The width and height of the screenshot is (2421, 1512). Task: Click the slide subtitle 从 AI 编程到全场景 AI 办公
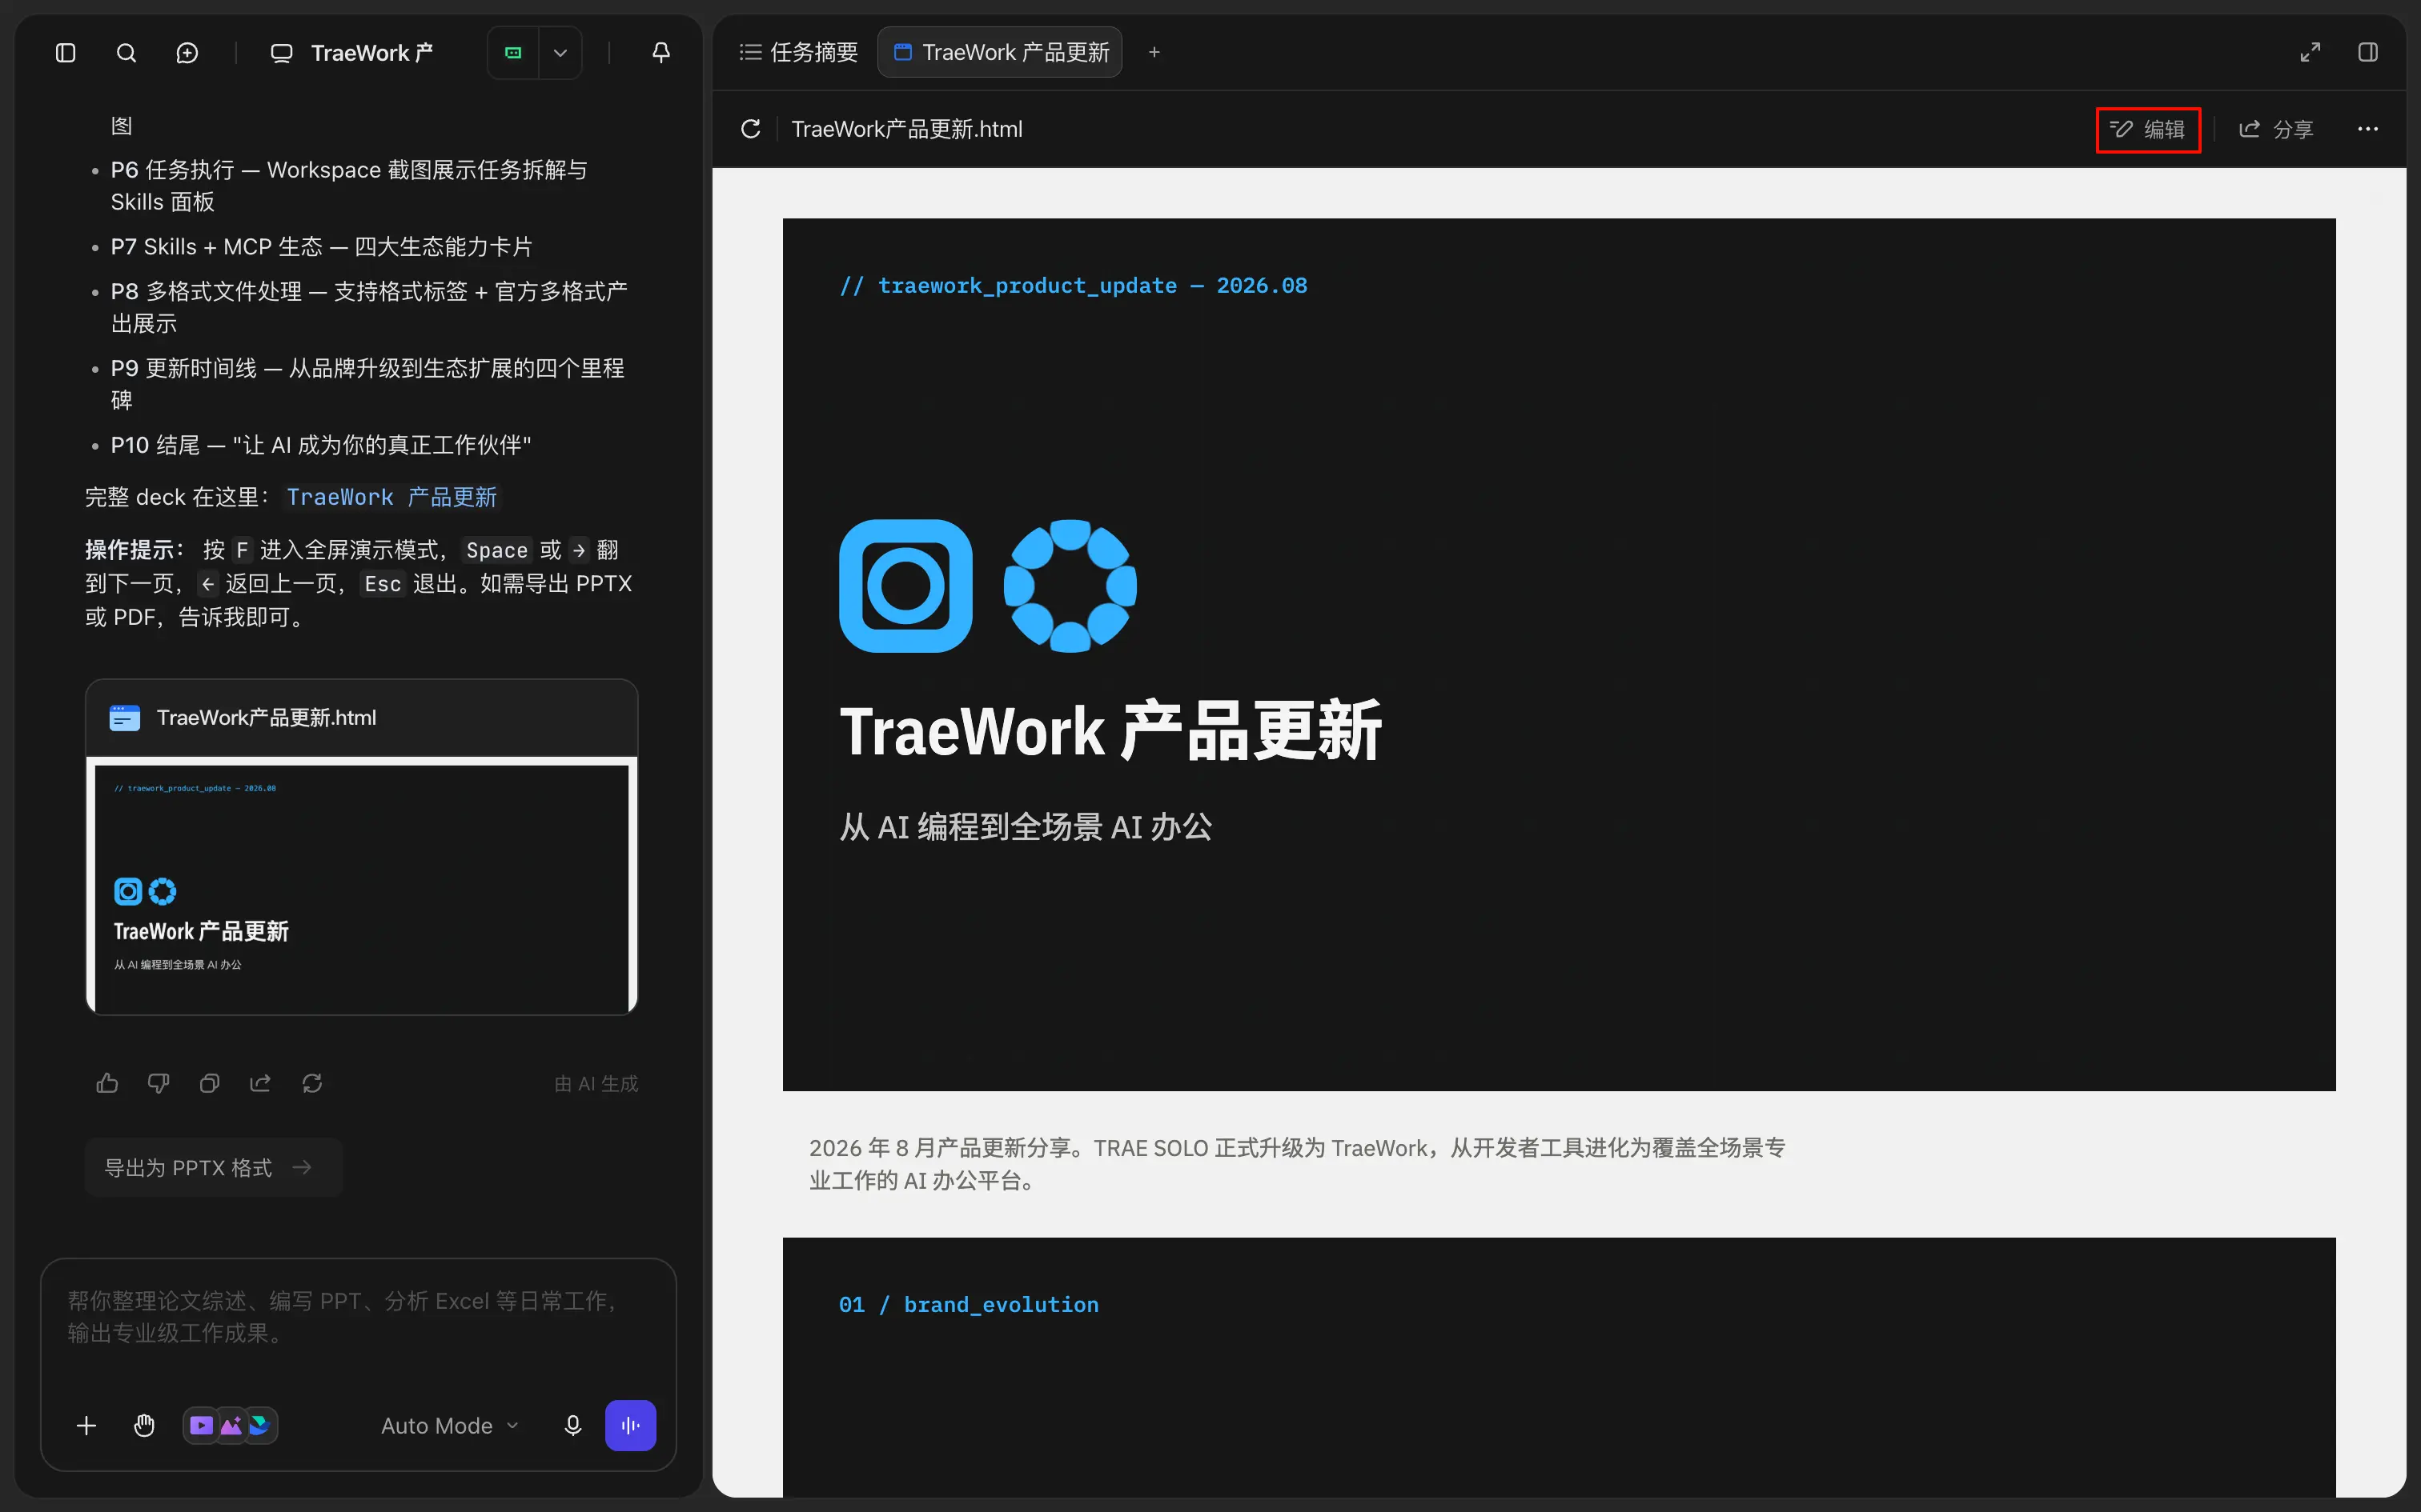click(x=1026, y=827)
